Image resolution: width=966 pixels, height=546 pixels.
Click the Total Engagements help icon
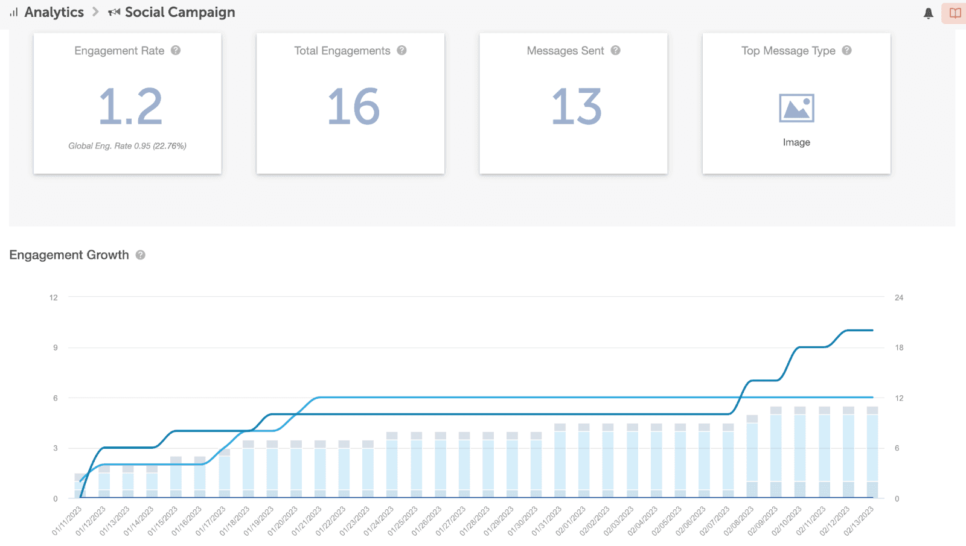(401, 51)
